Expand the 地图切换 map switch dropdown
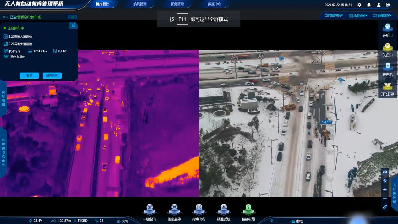The height and width of the screenshot is (224, 398). (334, 15)
